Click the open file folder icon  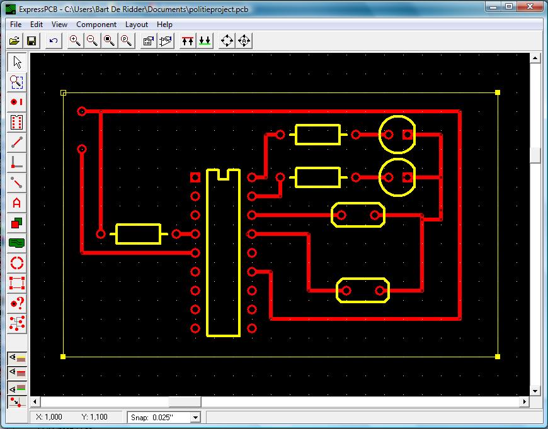[14, 41]
